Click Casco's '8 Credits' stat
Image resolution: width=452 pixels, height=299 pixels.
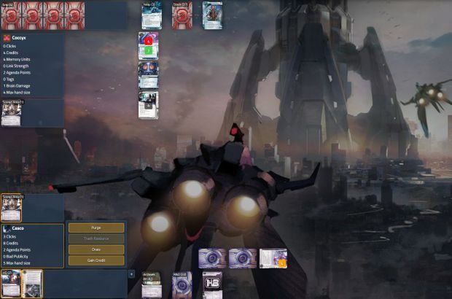11,244
